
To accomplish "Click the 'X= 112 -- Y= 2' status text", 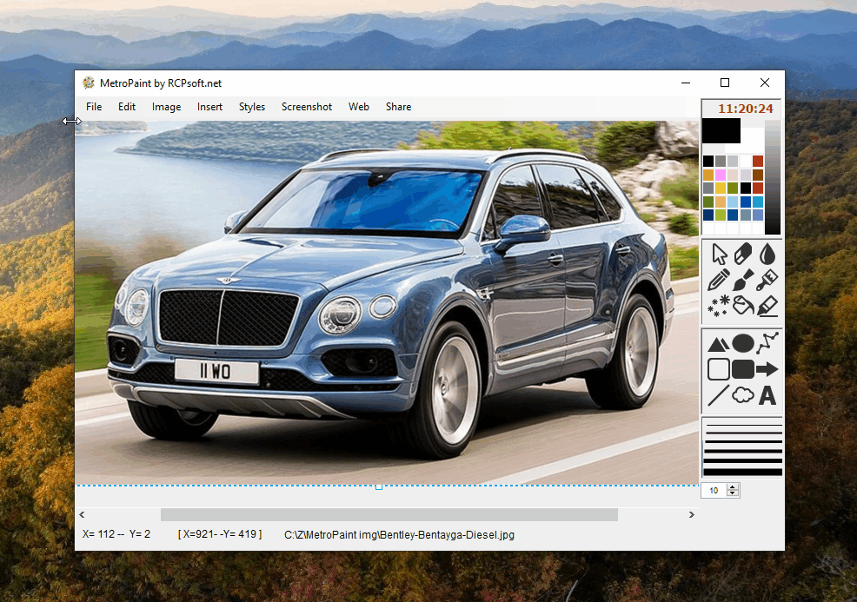I will 116,534.
